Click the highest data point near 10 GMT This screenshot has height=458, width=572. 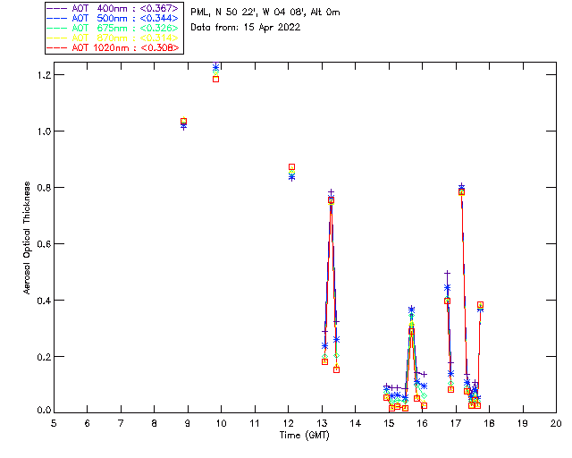(x=216, y=68)
